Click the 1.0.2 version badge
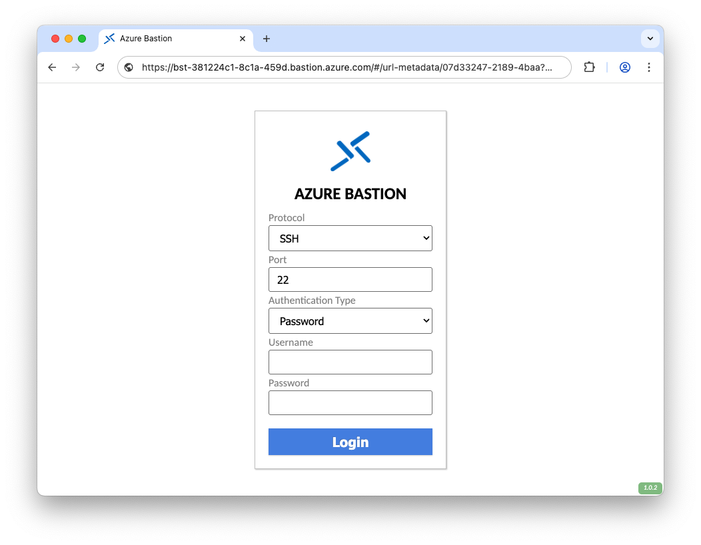Viewport: 701px width, 545px height. pyautogui.click(x=650, y=488)
